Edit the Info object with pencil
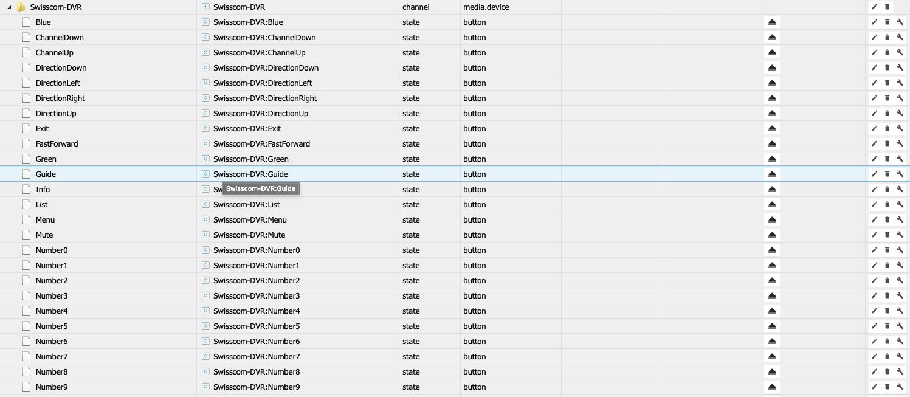This screenshot has height=397, width=910. (874, 189)
